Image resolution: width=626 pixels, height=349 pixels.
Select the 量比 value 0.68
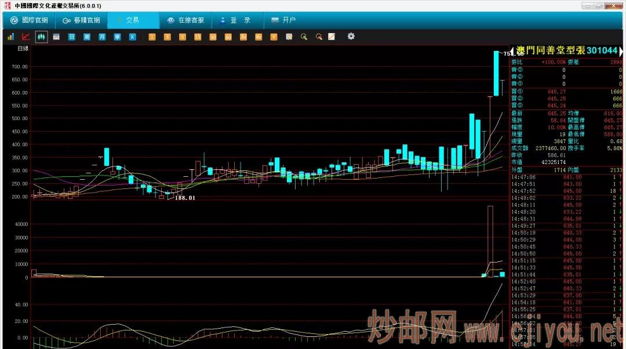(616, 141)
